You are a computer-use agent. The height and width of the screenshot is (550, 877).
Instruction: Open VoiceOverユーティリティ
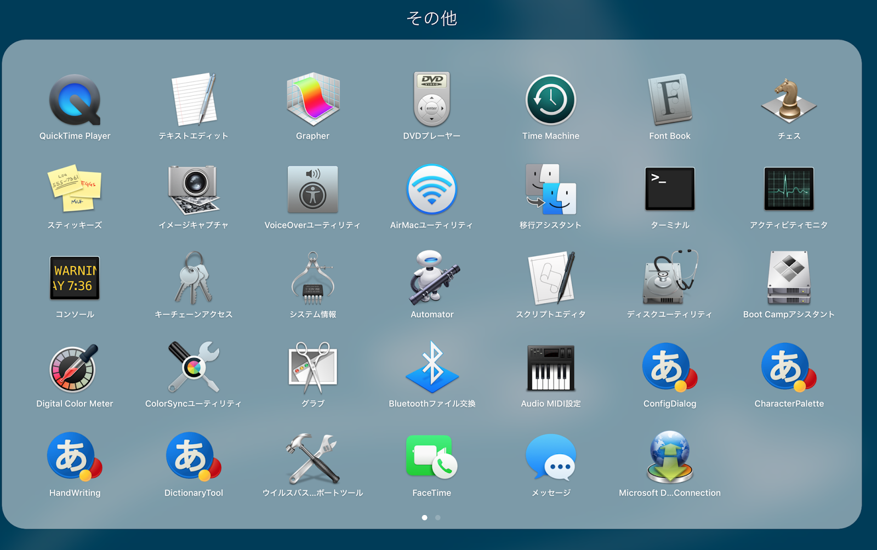pyautogui.click(x=313, y=189)
